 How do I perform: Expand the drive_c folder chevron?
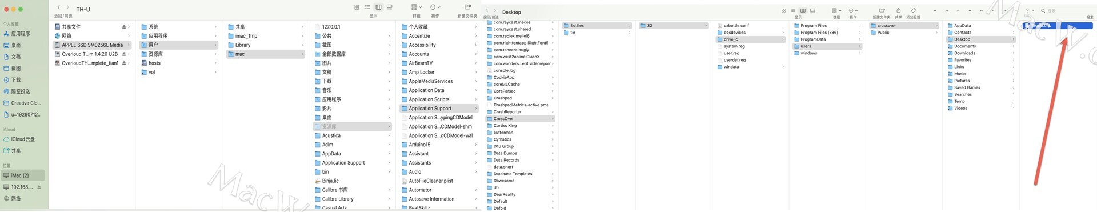pos(783,39)
